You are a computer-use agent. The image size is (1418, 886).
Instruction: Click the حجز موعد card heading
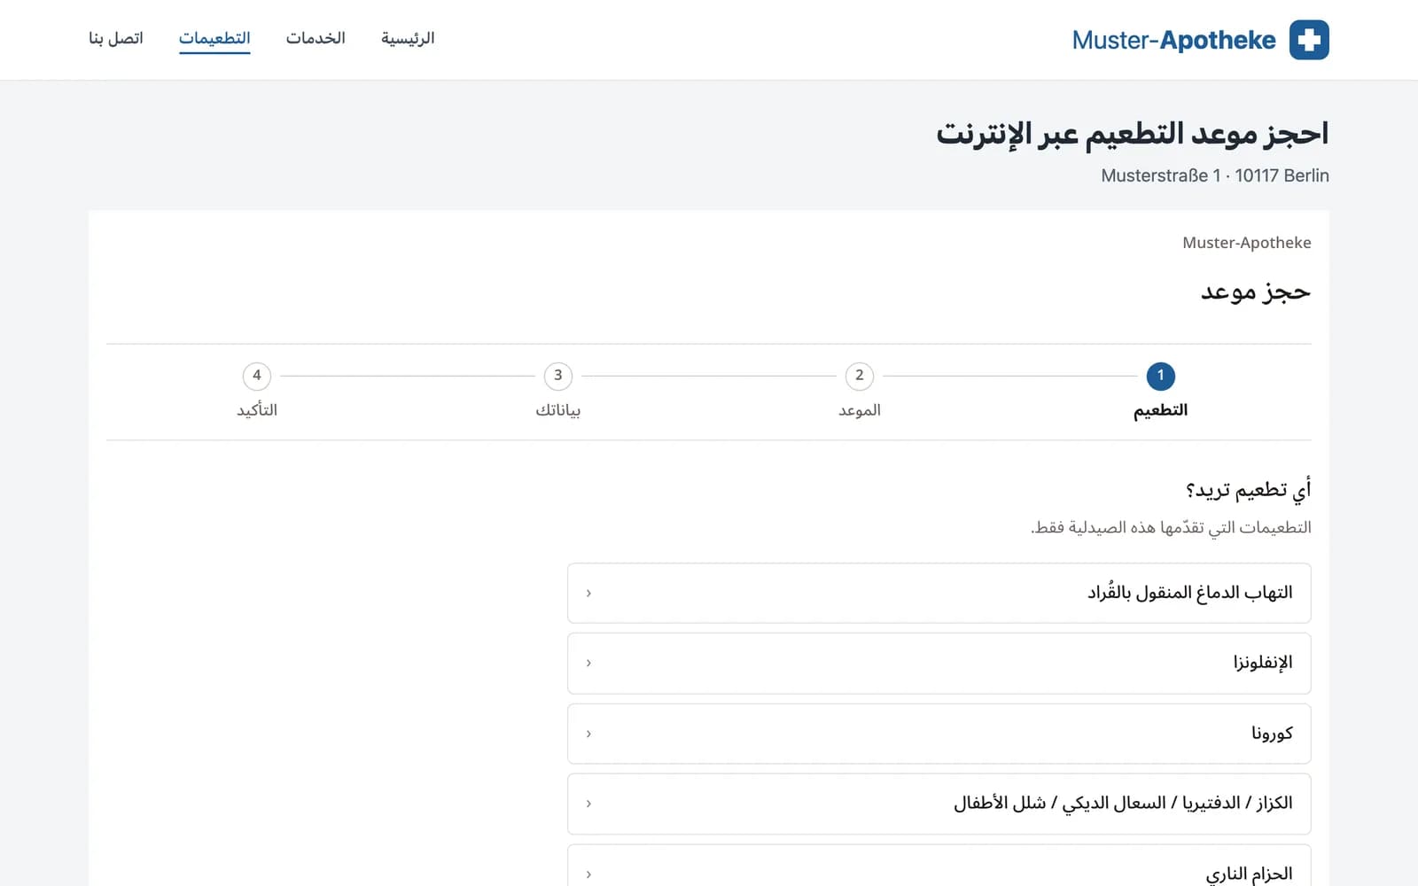pyautogui.click(x=1255, y=291)
